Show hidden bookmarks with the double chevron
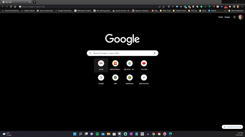 [225, 11]
